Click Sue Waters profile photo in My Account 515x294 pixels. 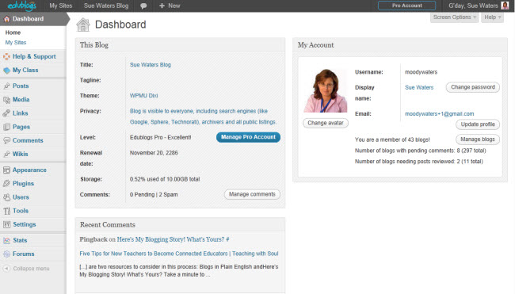coord(326,90)
